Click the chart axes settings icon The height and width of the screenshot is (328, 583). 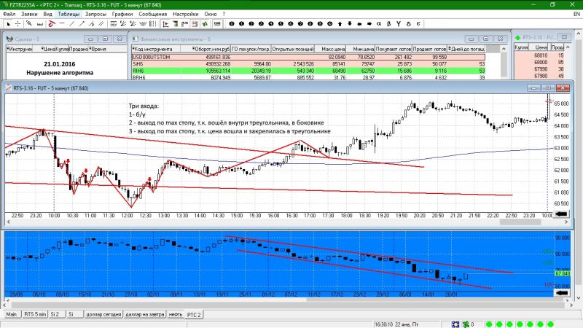point(166,24)
